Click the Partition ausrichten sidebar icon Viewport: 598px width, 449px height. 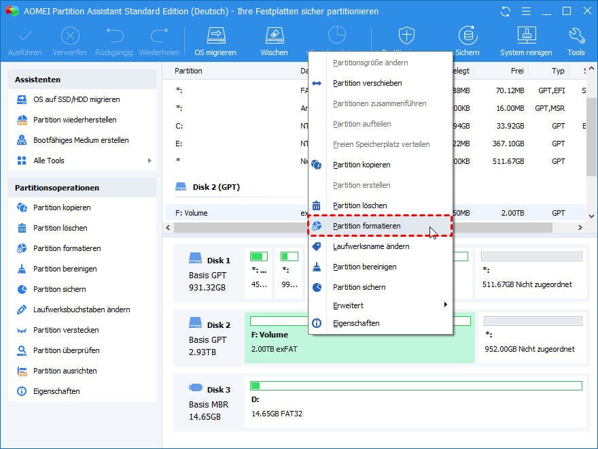click(x=22, y=371)
